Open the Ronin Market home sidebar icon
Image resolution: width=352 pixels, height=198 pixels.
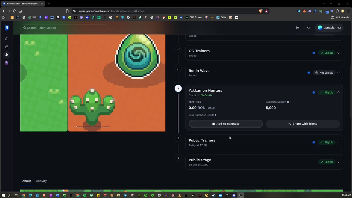pyautogui.click(x=7, y=38)
